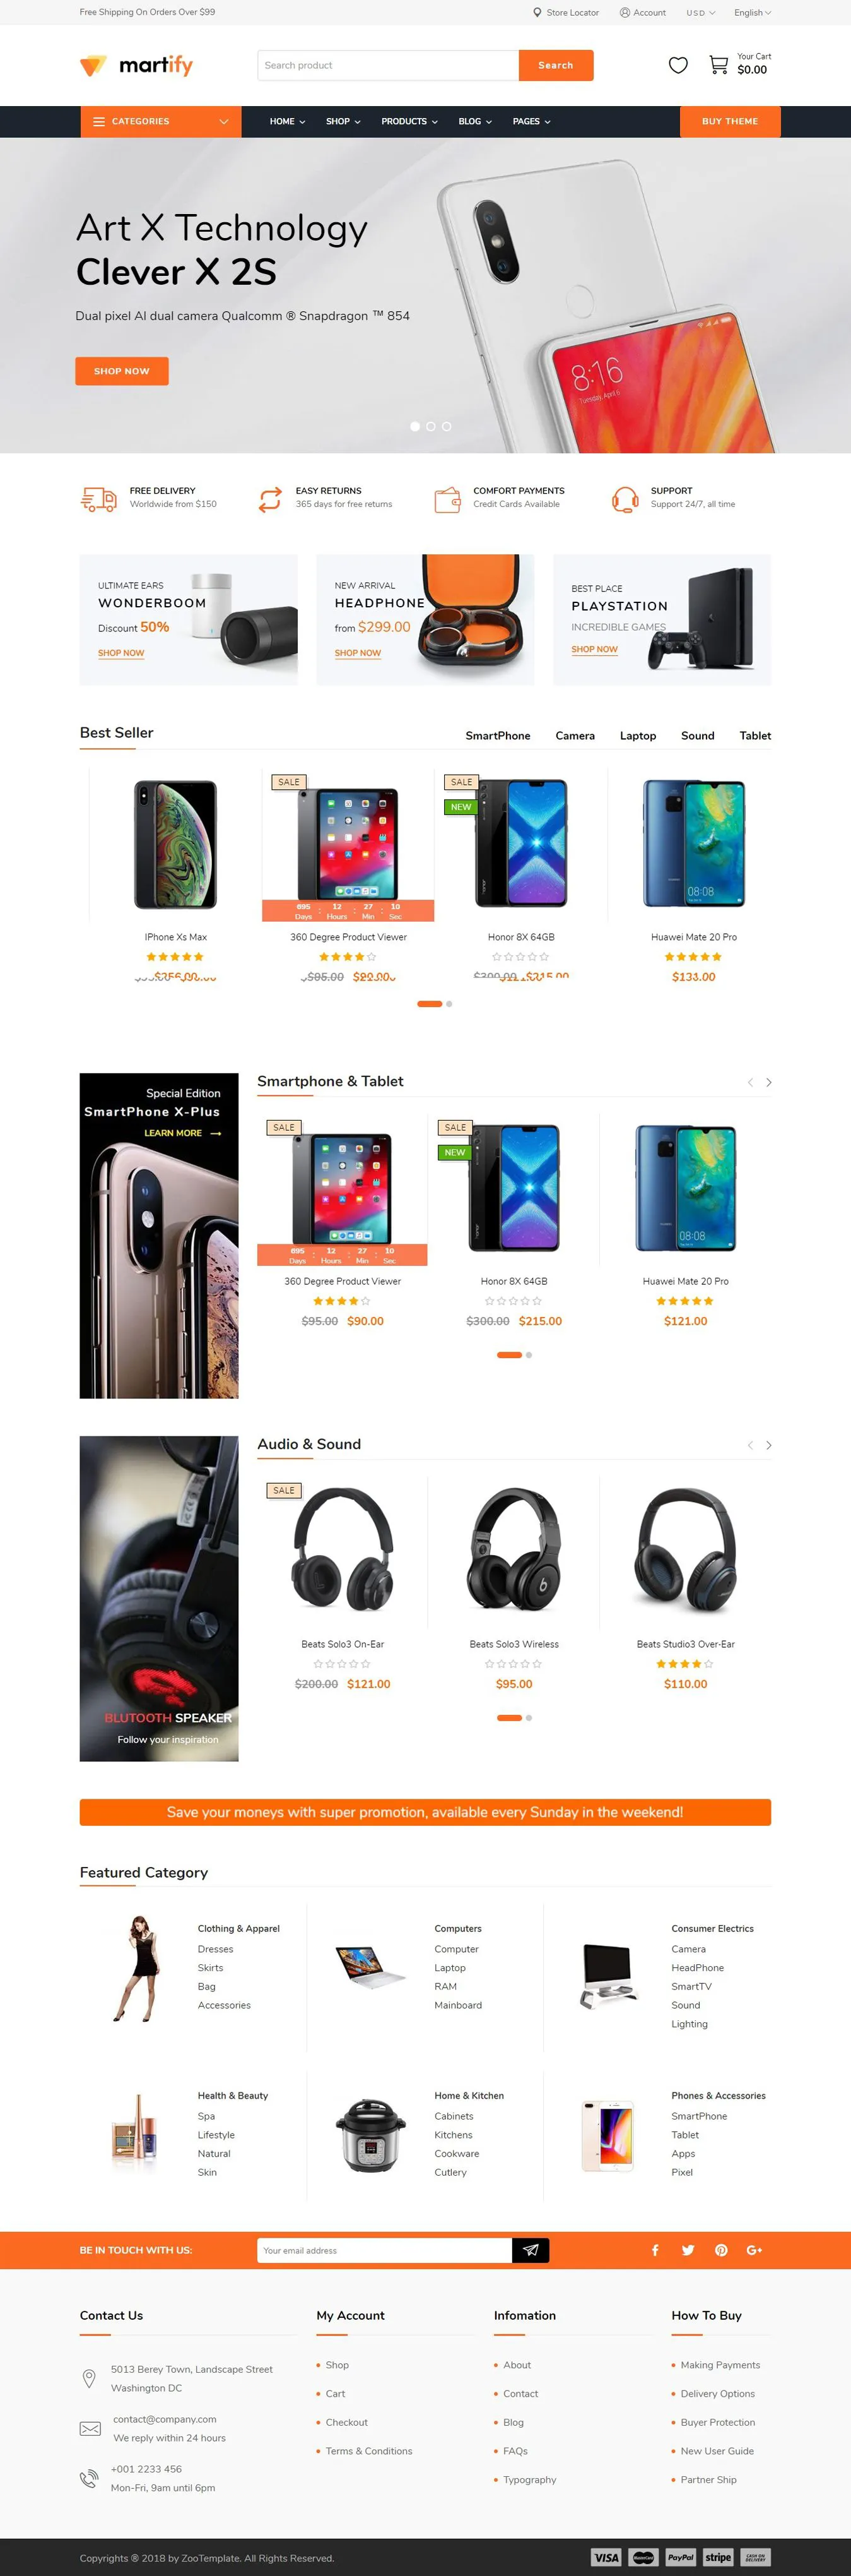Focus the Search product input field
Image resolution: width=851 pixels, height=2576 pixels.
click(389, 65)
